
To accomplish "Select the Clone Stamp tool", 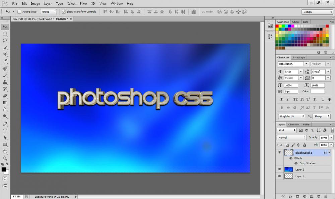I will click(5, 82).
